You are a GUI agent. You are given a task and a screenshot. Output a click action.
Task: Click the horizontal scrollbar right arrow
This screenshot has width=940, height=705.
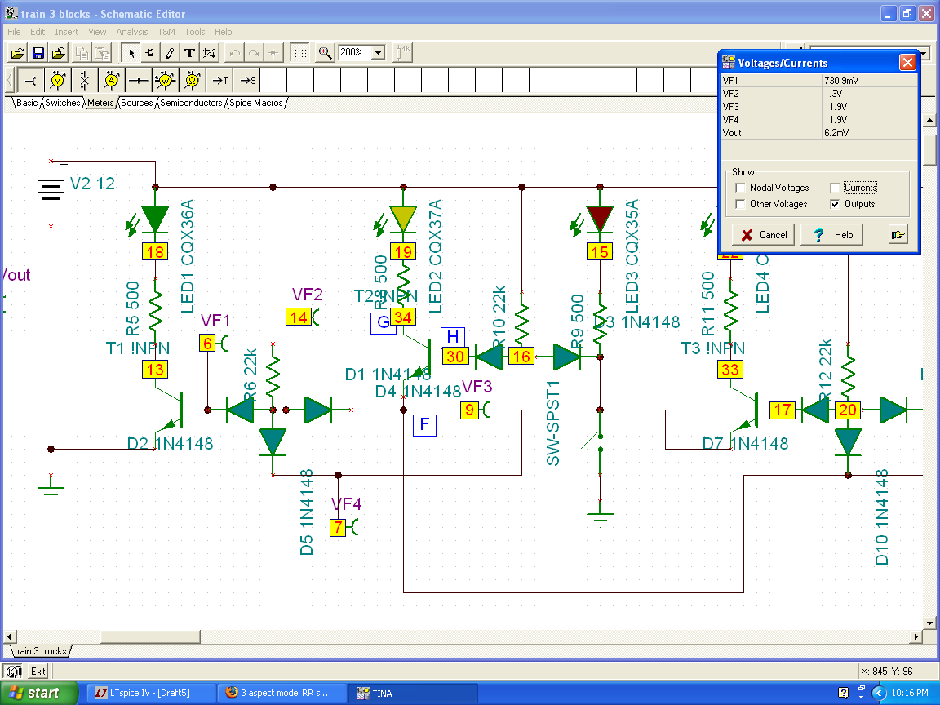pos(916,636)
